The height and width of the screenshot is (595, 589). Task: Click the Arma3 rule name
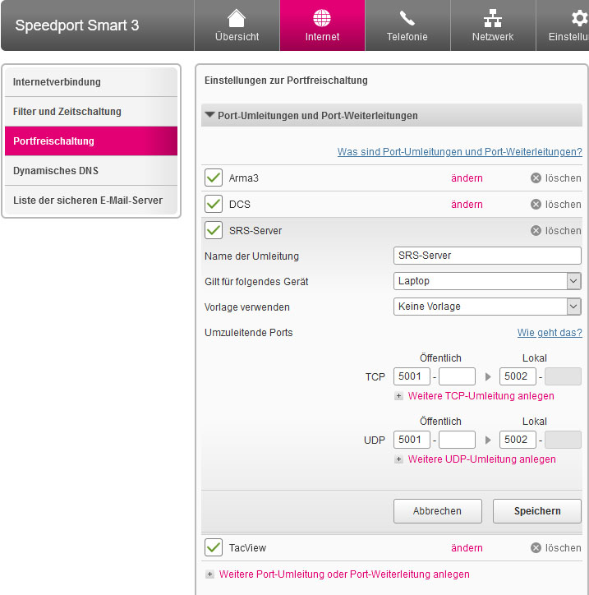(x=243, y=178)
